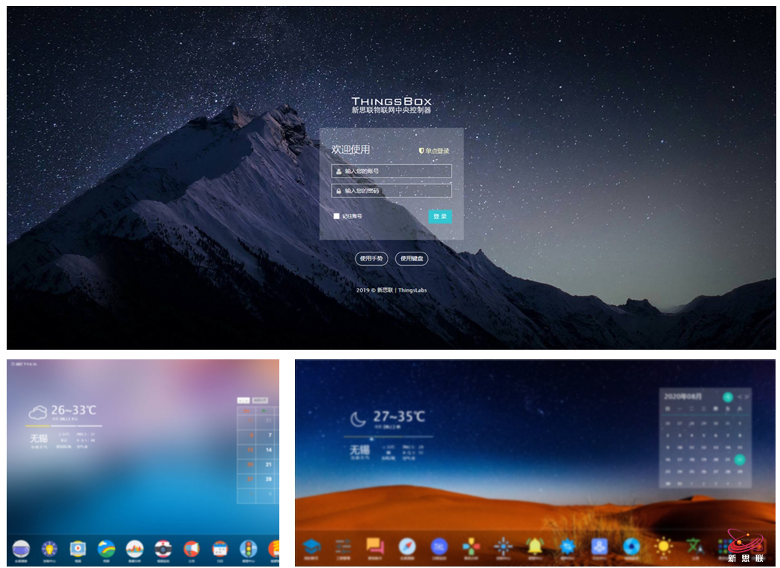Launch the video player icon in the purple desktop dock
Image resolution: width=780 pixels, height=568 pixels.
(x=77, y=549)
